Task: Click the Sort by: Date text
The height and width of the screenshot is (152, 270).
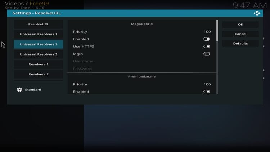Action: 17,8
